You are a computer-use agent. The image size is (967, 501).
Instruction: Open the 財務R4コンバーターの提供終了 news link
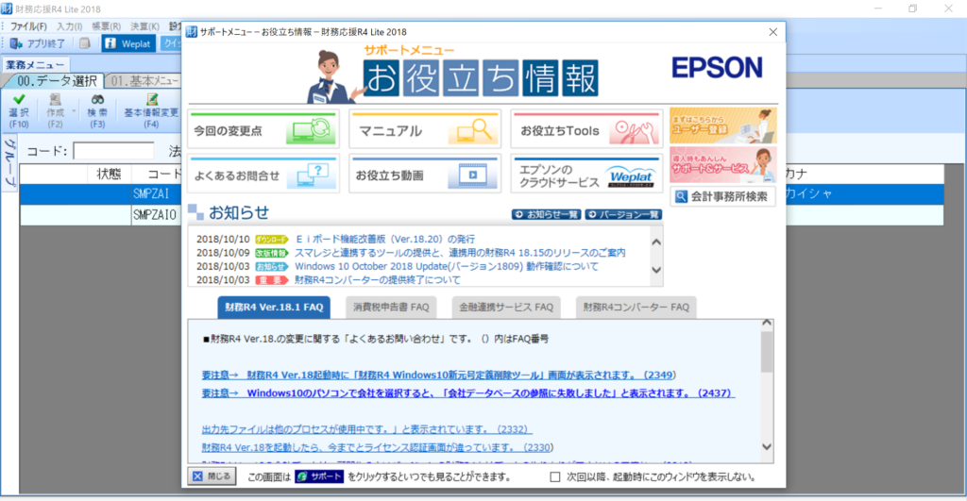click(378, 280)
